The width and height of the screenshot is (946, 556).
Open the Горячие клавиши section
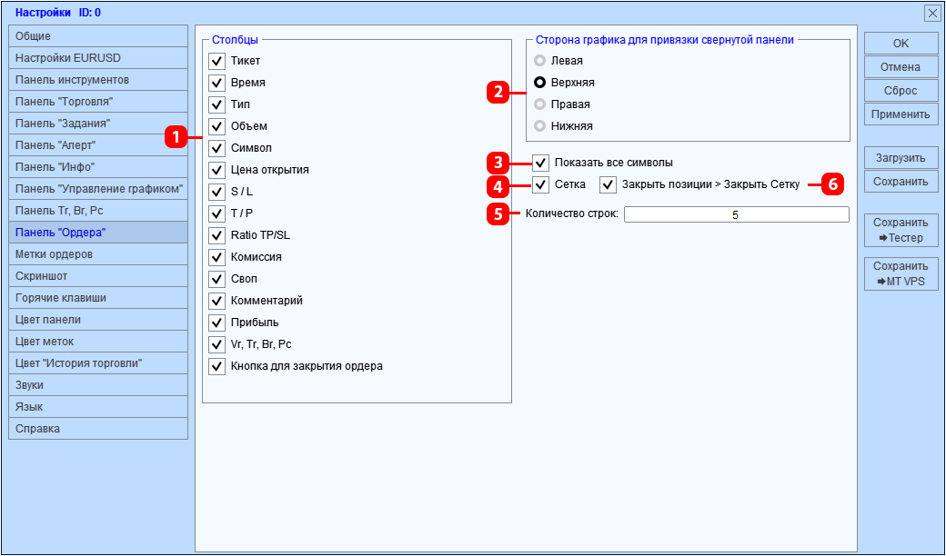pos(98,298)
